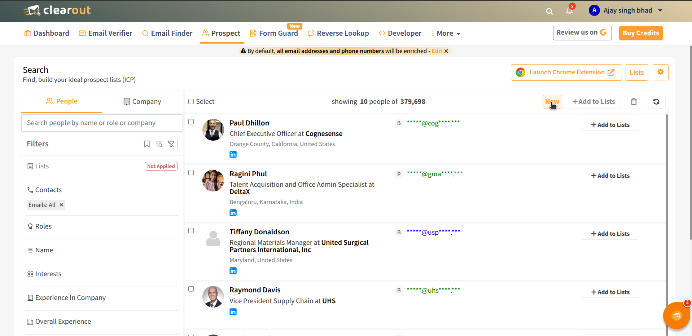Click the notifications bell icon

tap(569, 11)
